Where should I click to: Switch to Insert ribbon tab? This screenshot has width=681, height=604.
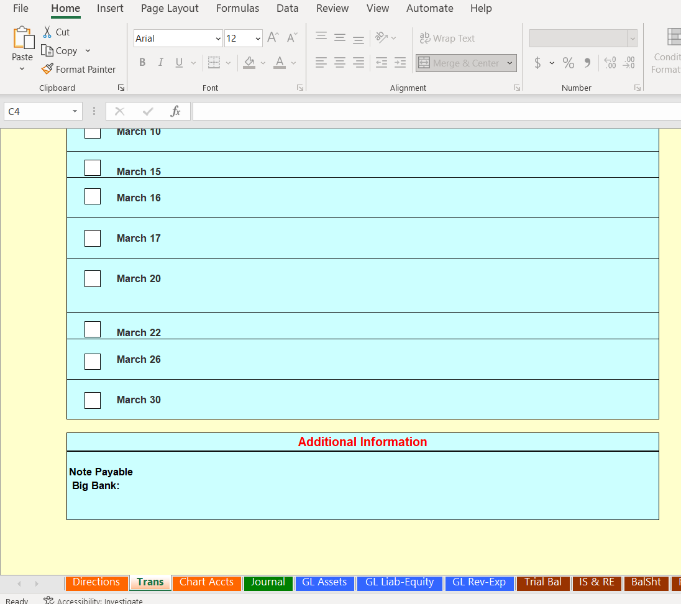point(110,8)
